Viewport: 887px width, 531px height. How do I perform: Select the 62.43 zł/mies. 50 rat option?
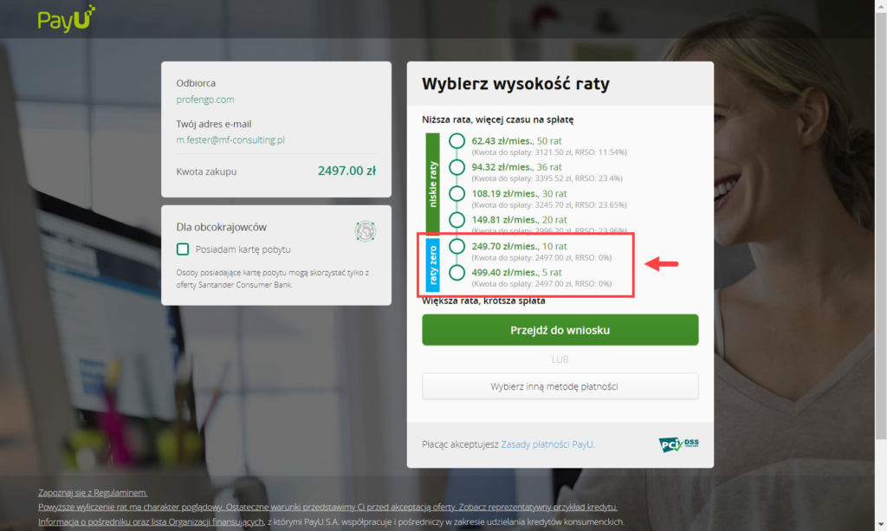[x=457, y=141]
